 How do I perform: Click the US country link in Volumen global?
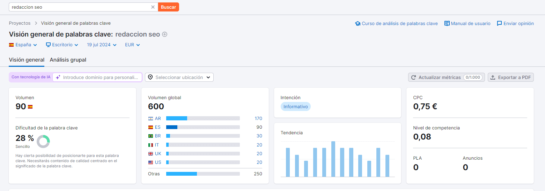pyautogui.click(x=158, y=162)
